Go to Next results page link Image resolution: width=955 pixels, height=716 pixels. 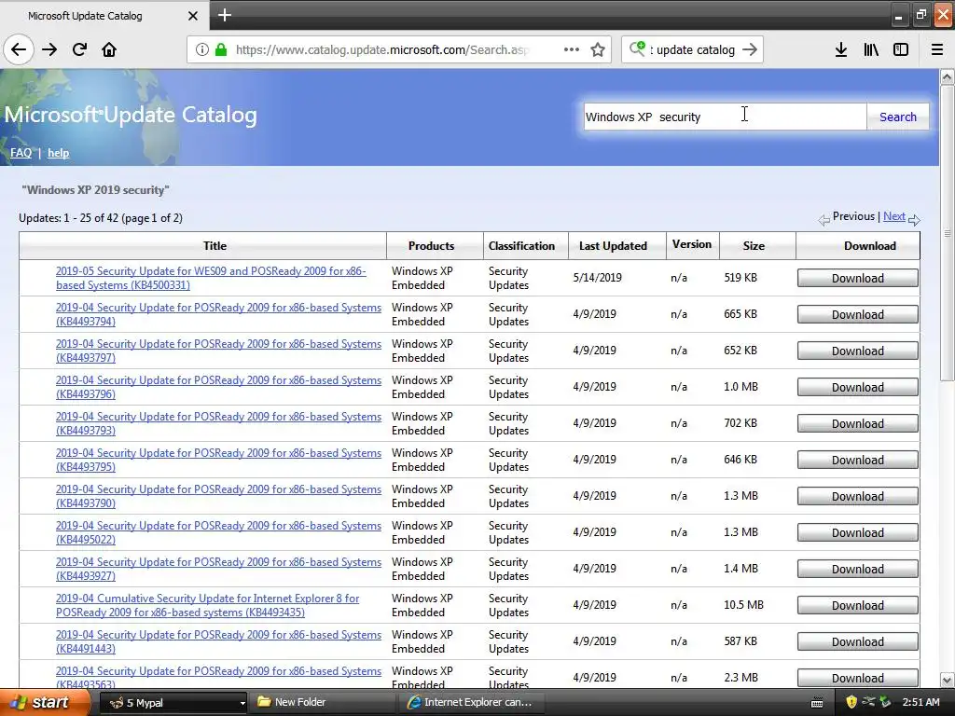894,216
